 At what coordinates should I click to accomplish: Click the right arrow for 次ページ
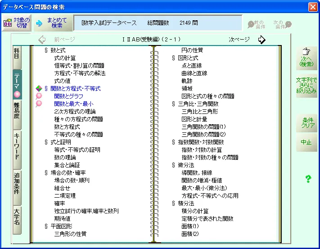(261, 39)
